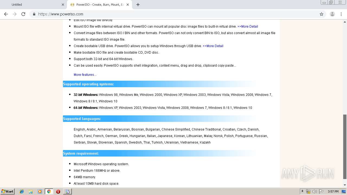The width and height of the screenshot is (347, 195).
Task: Open the last taskbar application icon
Action: (x=67, y=191)
